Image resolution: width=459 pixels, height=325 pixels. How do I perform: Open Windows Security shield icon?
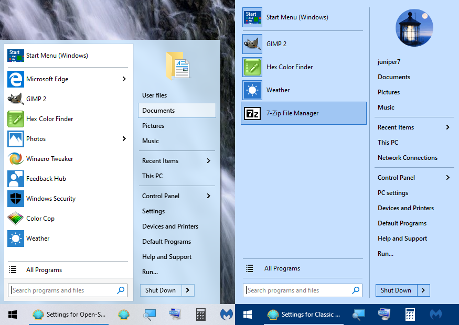click(16, 198)
